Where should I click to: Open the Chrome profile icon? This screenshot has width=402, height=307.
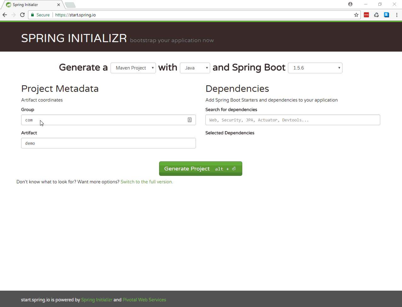350,4
